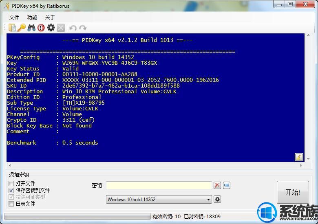
Task: Open settings via toolbar gear icon
Action: click(x=51, y=28)
